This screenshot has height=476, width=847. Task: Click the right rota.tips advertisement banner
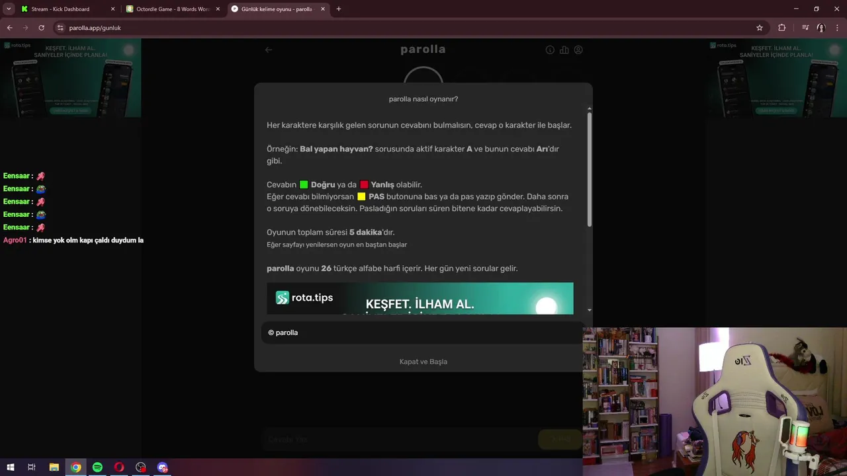(x=776, y=79)
